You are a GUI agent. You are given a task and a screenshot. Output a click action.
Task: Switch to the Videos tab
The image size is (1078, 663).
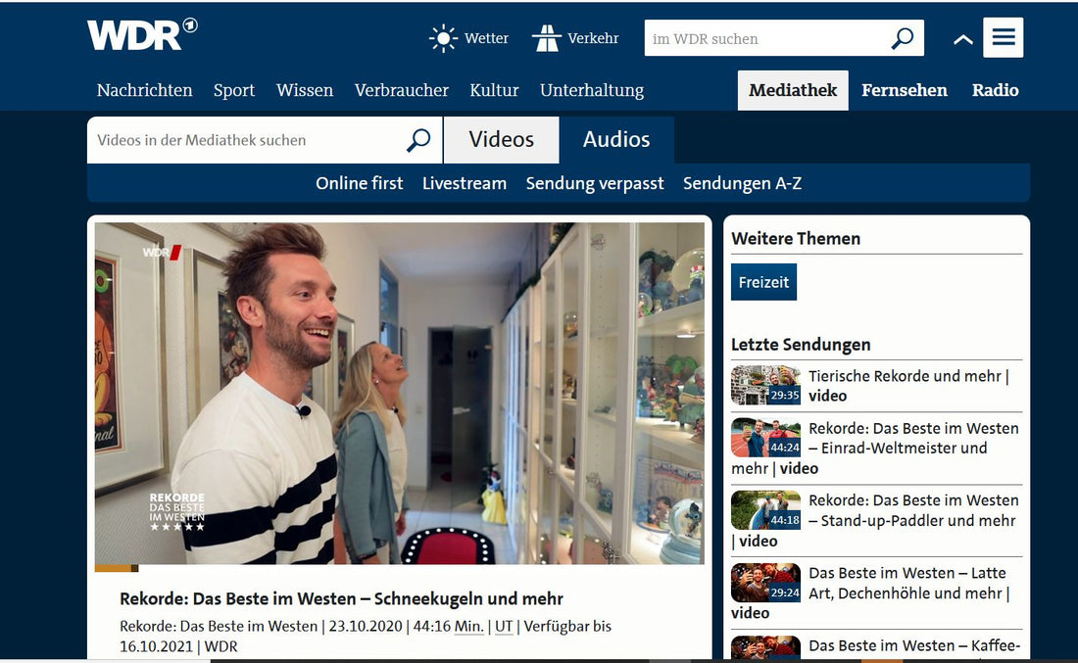pyautogui.click(x=501, y=140)
